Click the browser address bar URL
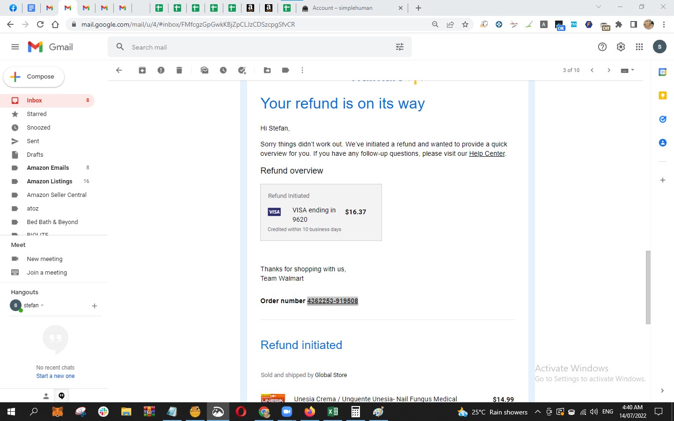Screen dimensions: 674x421 (x=188, y=24)
